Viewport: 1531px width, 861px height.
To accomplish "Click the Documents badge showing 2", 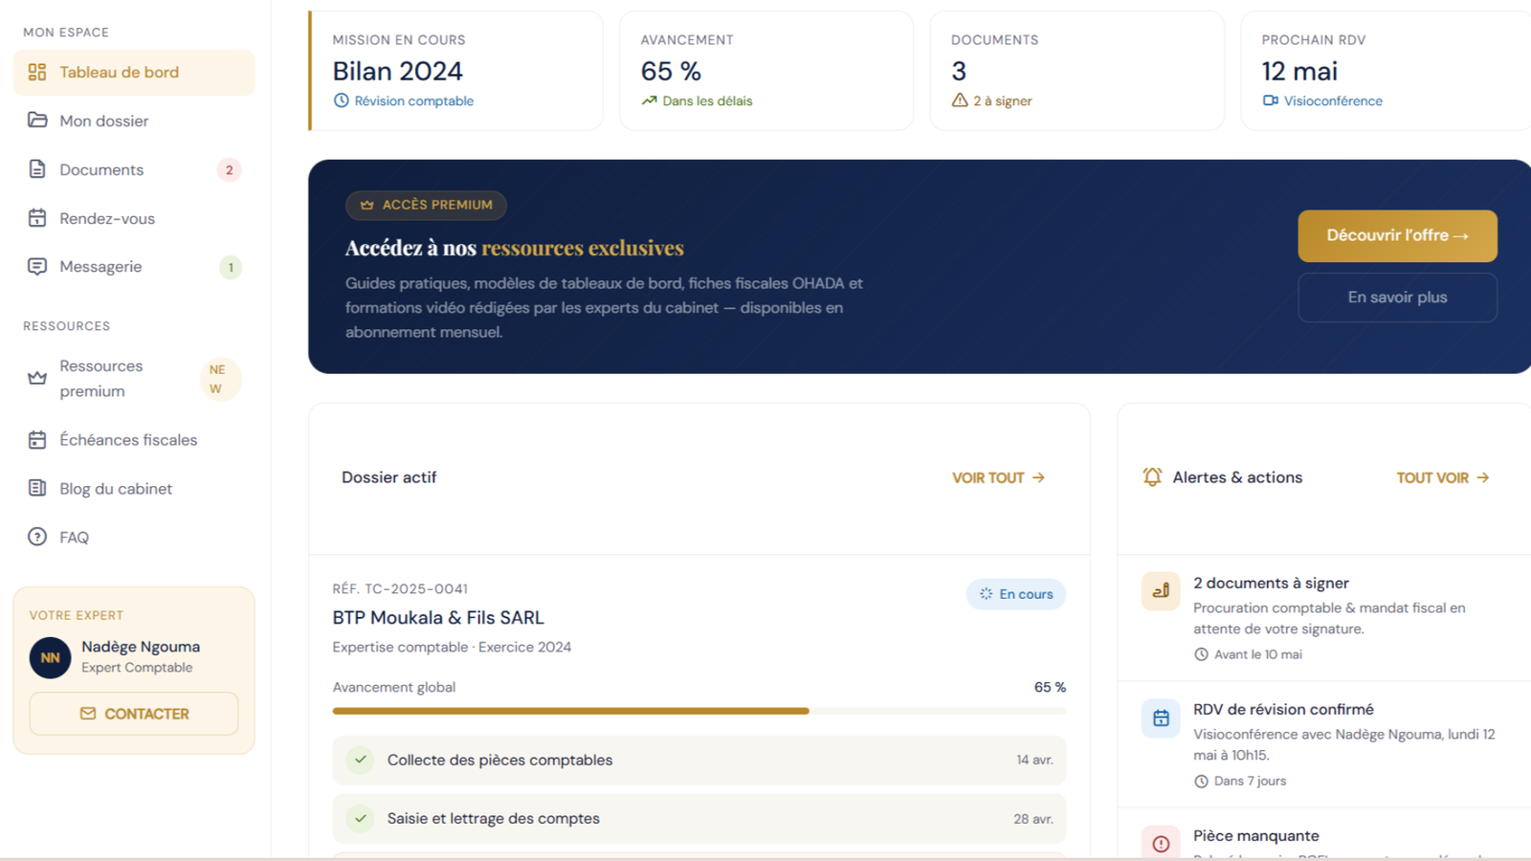I will 229,170.
